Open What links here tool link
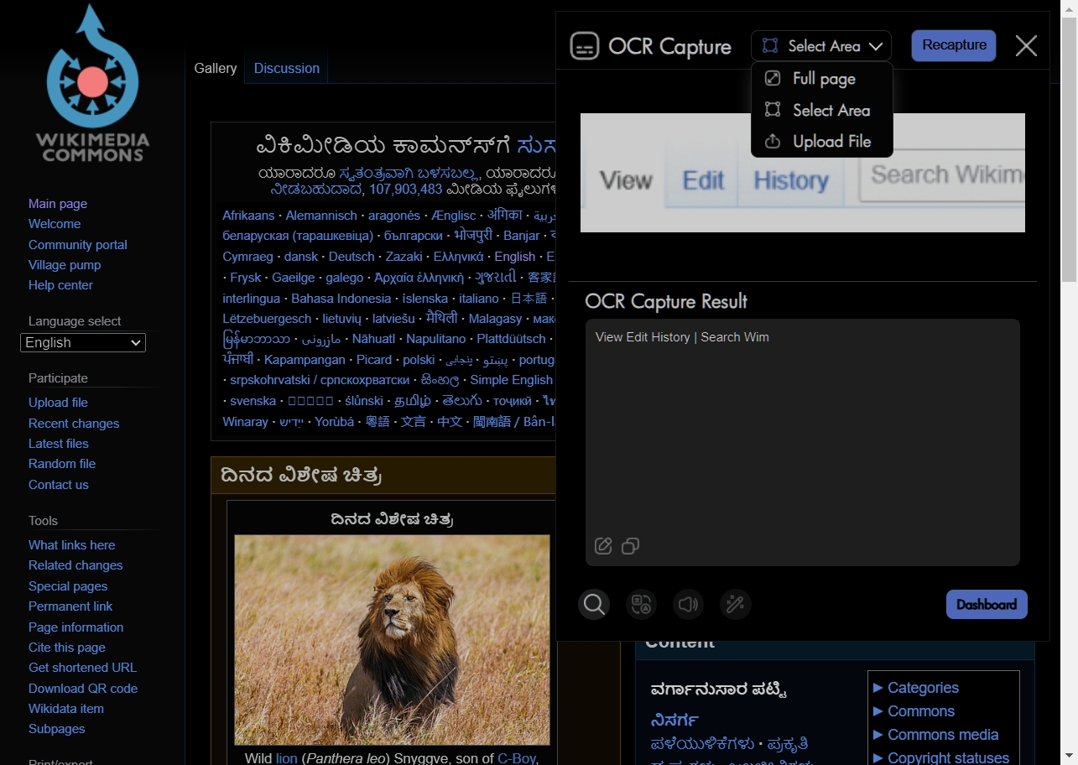The image size is (1078, 765). pos(72,545)
